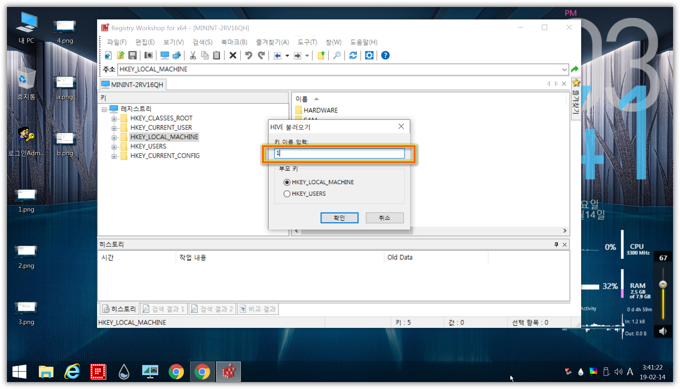The height and width of the screenshot is (389, 680).
Task: Switch to the 히스토리 tab
Action: pyautogui.click(x=120, y=309)
